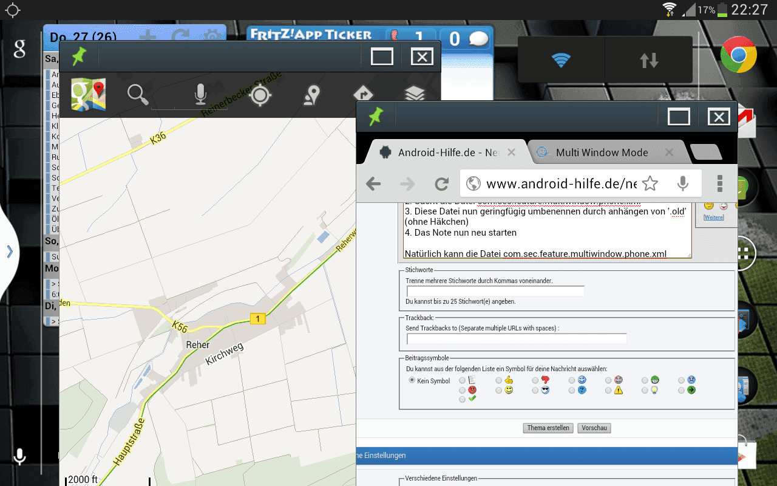Open a new Chrome tab

[706, 152]
